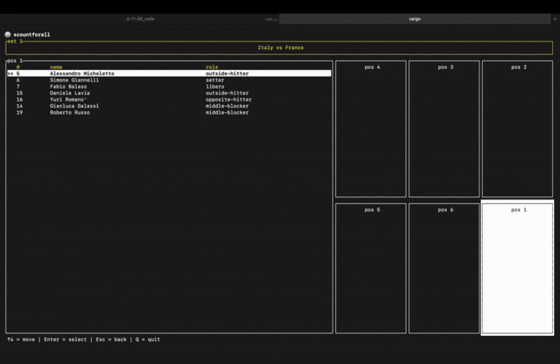The image size is (560, 364).
Task: Switch to the 5-11-05_colle tab
Action: (140, 19)
